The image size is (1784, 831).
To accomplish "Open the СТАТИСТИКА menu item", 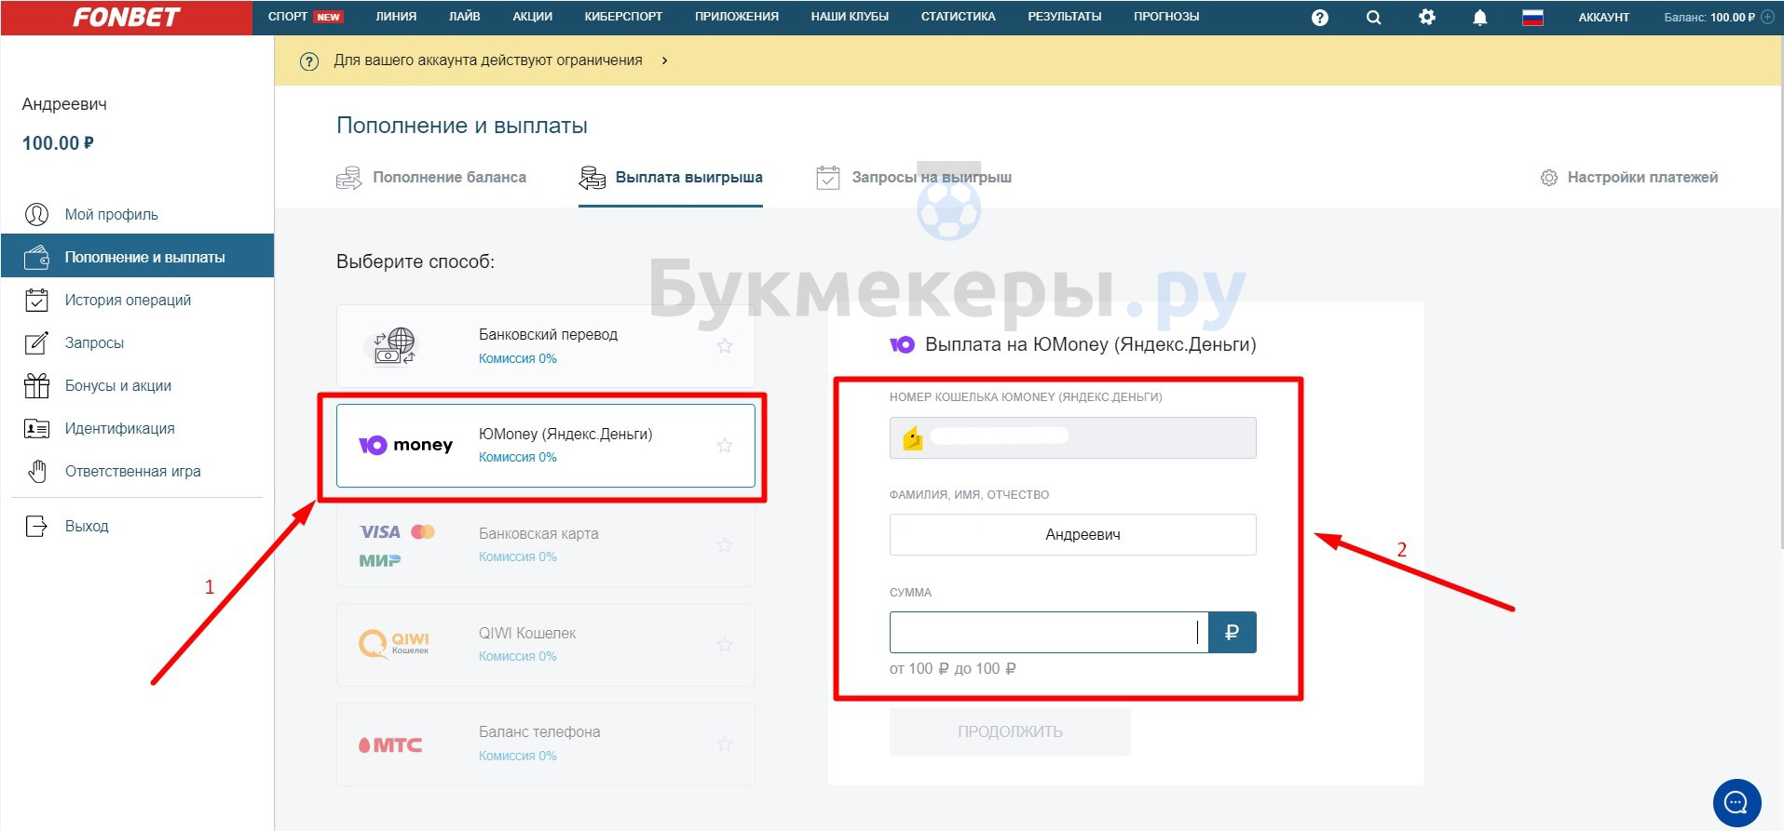I will 958,17.
